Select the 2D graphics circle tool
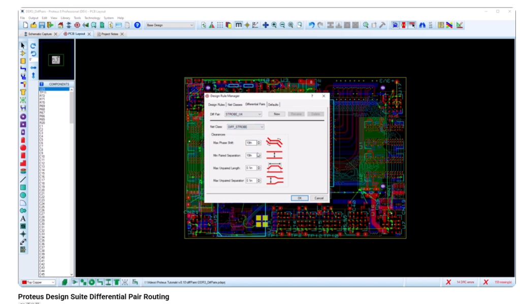 click(x=23, y=195)
